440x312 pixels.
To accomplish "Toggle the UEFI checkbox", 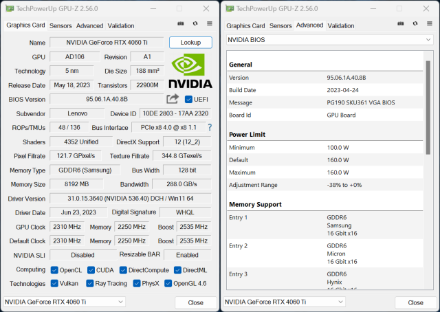I will (189, 100).
